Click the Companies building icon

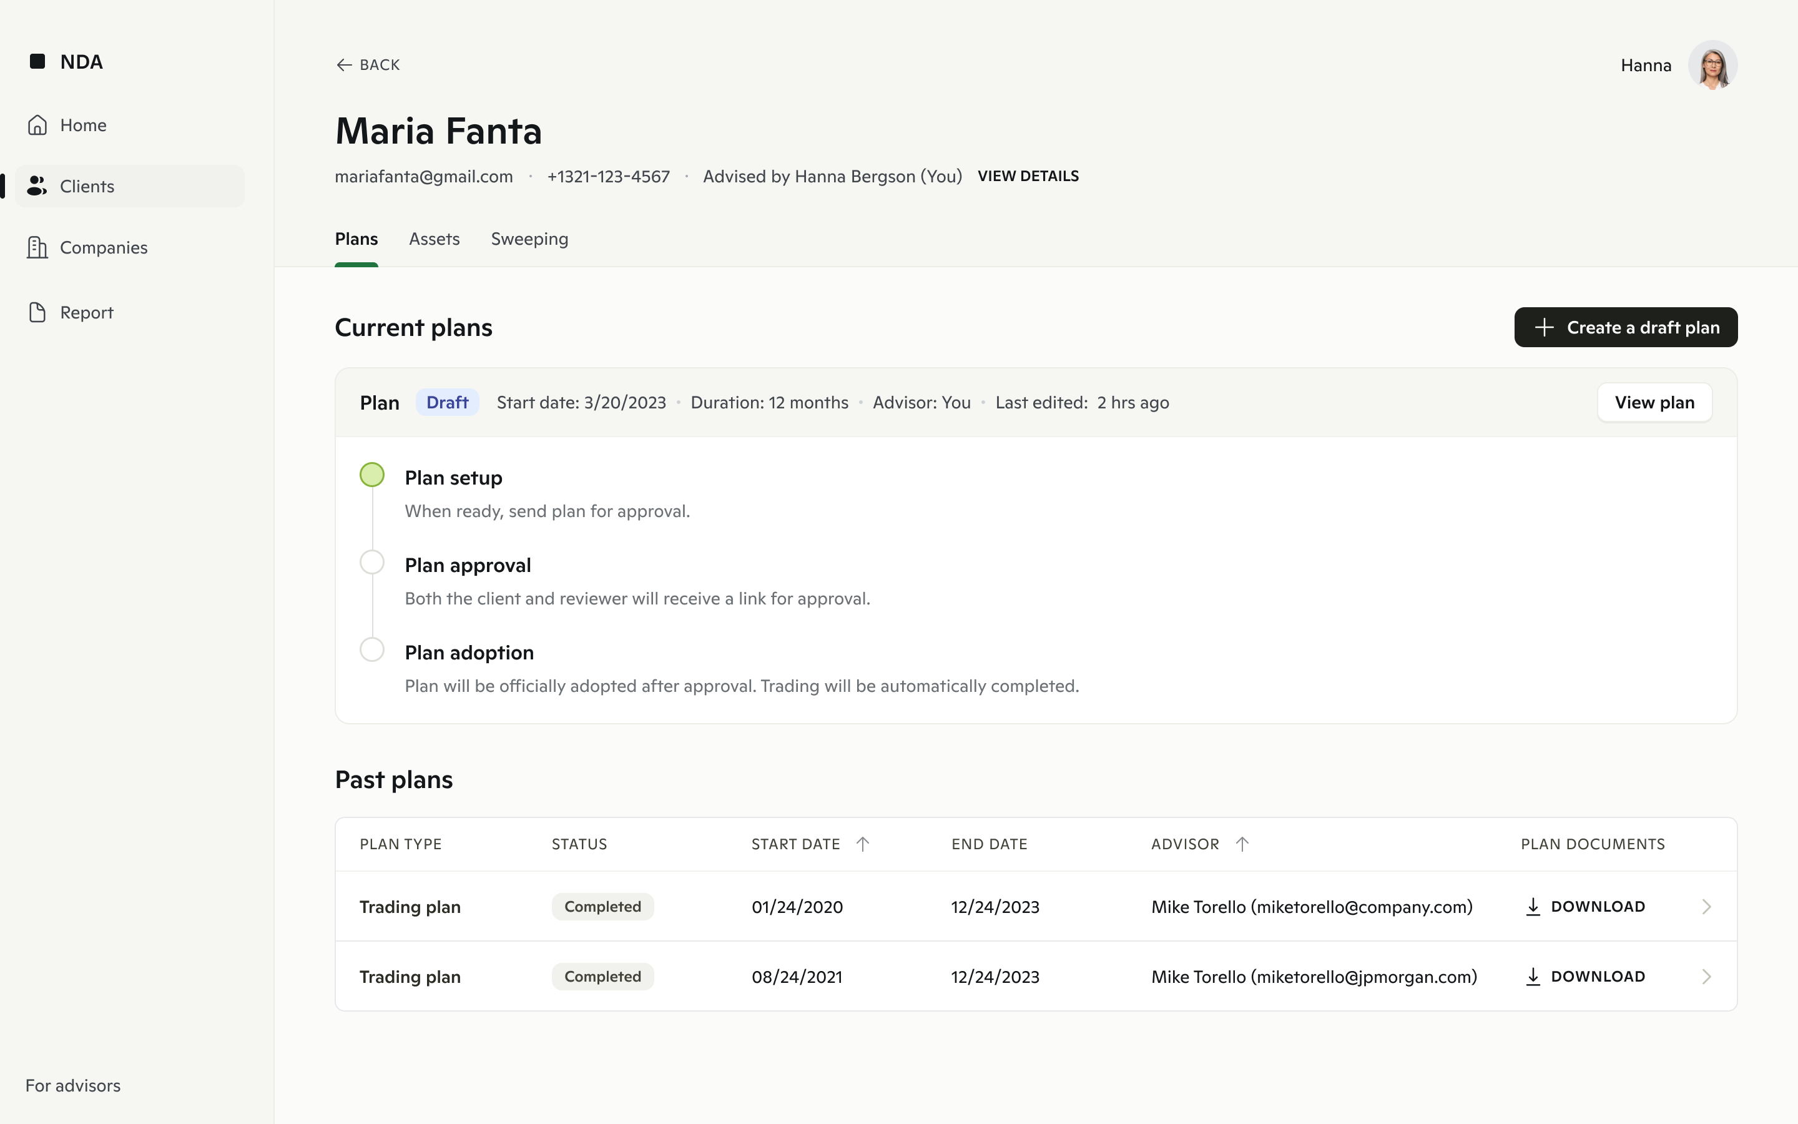click(37, 247)
